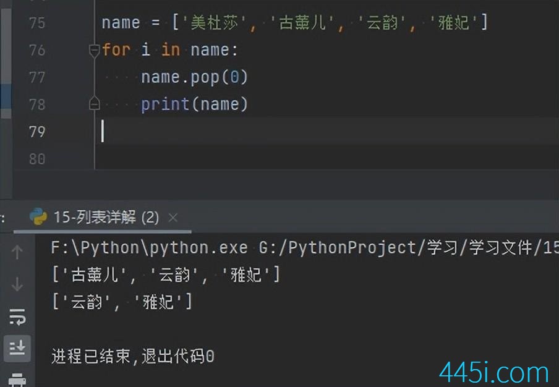Click the Print console icon
This screenshot has width=559, height=387.
point(17,380)
